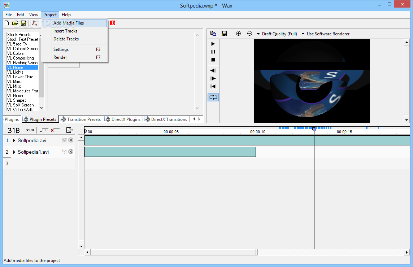413x267 pixels.
Task: Save preview frame with floppy icon
Action: [224, 34]
